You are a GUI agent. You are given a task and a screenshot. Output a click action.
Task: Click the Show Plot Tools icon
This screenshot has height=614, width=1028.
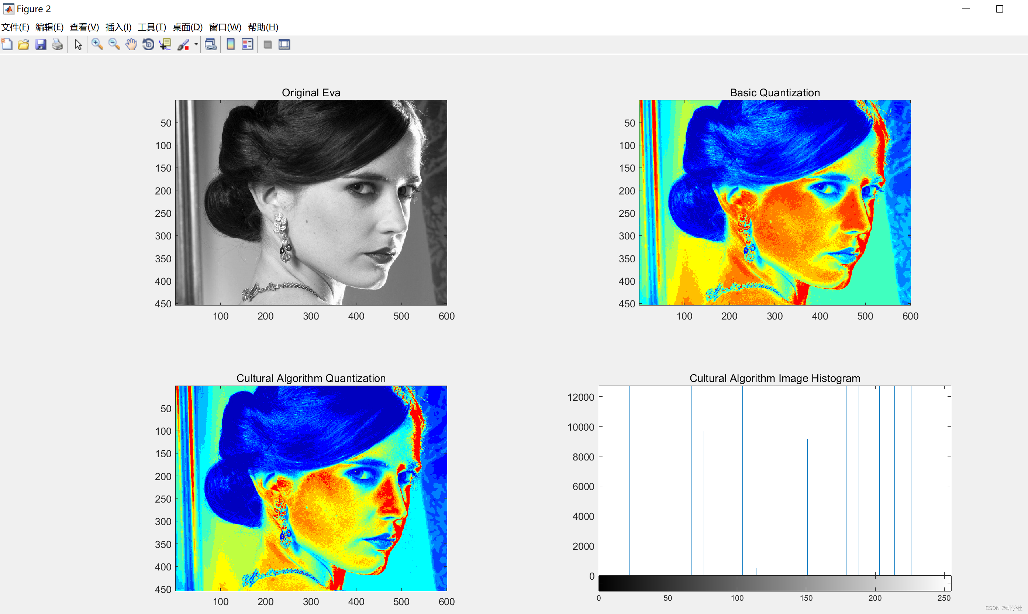(284, 44)
